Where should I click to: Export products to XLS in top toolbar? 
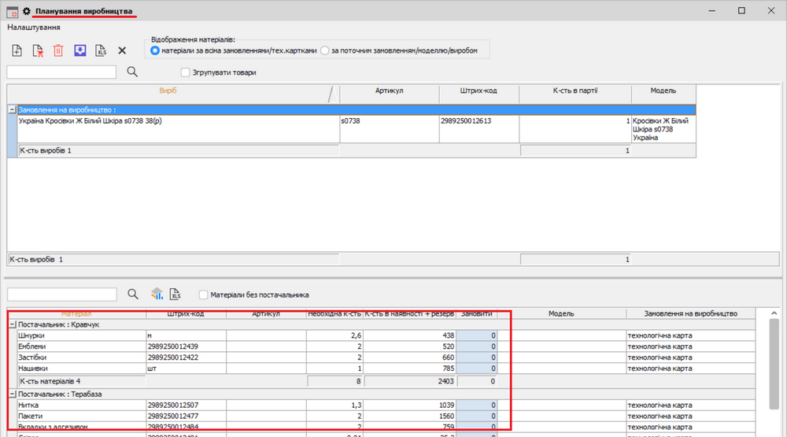click(101, 50)
